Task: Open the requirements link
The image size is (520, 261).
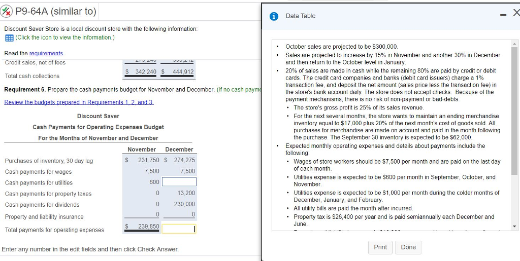Action: click(x=46, y=53)
